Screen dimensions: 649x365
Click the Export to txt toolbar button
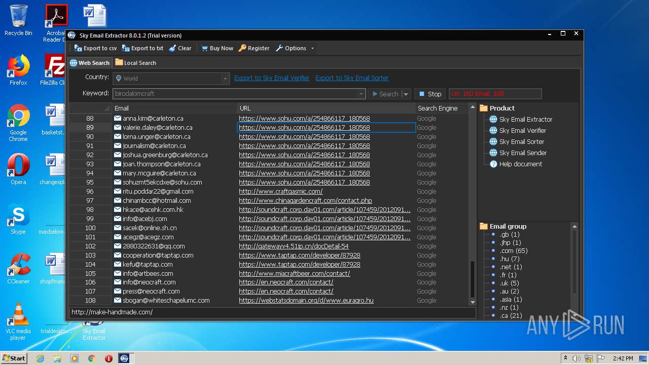click(x=142, y=48)
